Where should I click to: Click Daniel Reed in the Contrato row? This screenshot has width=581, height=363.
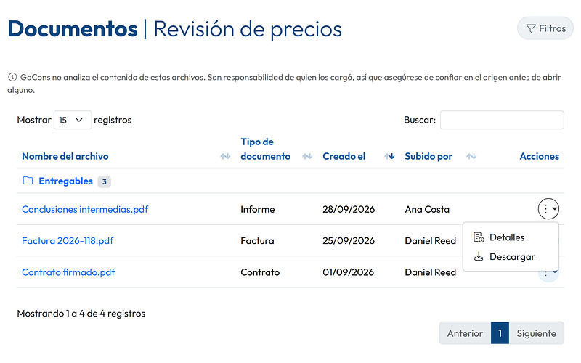point(430,272)
